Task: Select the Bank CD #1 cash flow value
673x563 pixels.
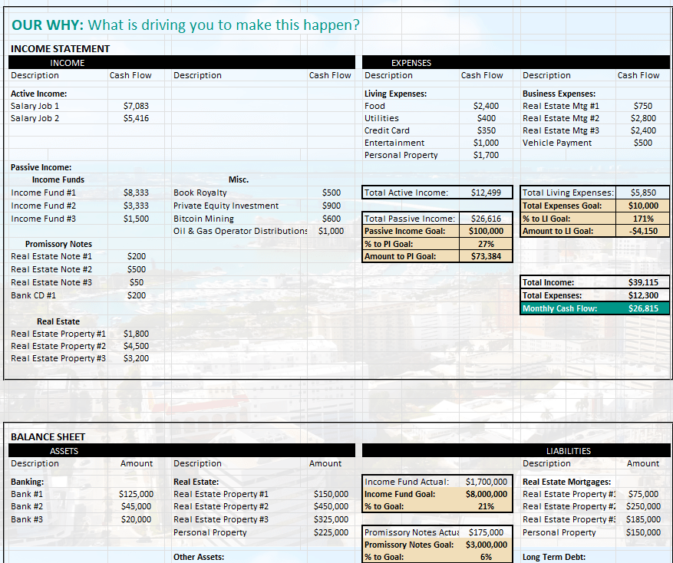Action: click(136, 295)
